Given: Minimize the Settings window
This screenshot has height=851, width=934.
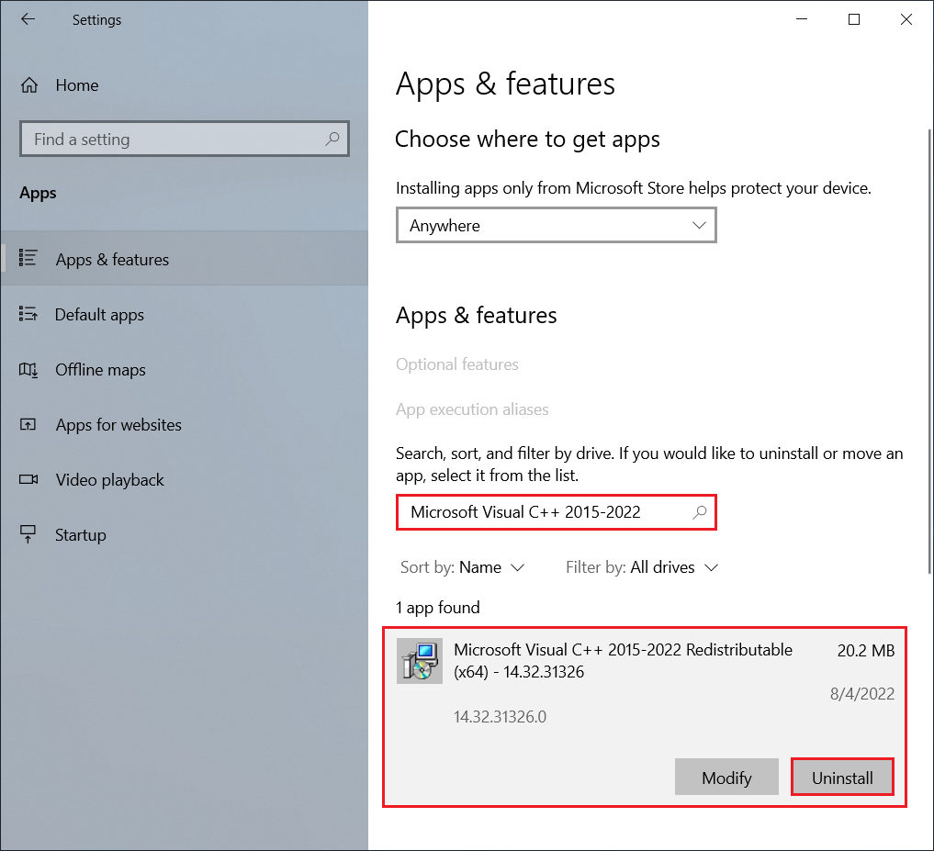Looking at the screenshot, I should pos(802,19).
